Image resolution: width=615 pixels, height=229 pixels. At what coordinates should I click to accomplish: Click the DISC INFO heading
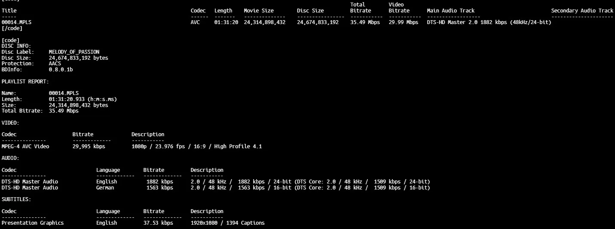pos(16,46)
